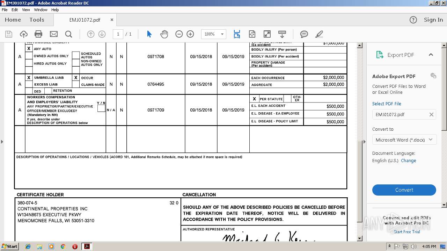Change the document language link
447x251 pixels.
pos(409,161)
